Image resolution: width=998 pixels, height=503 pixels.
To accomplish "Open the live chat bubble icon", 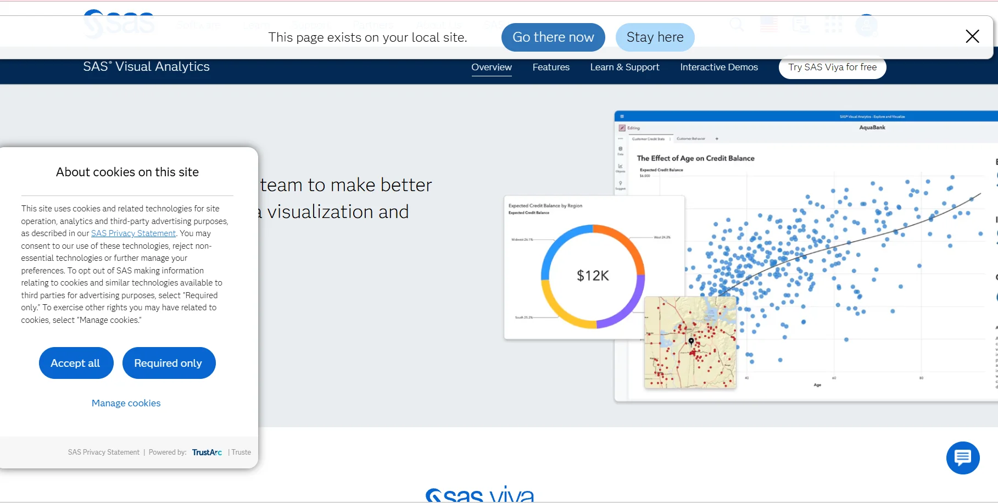I will coord(963,457).
